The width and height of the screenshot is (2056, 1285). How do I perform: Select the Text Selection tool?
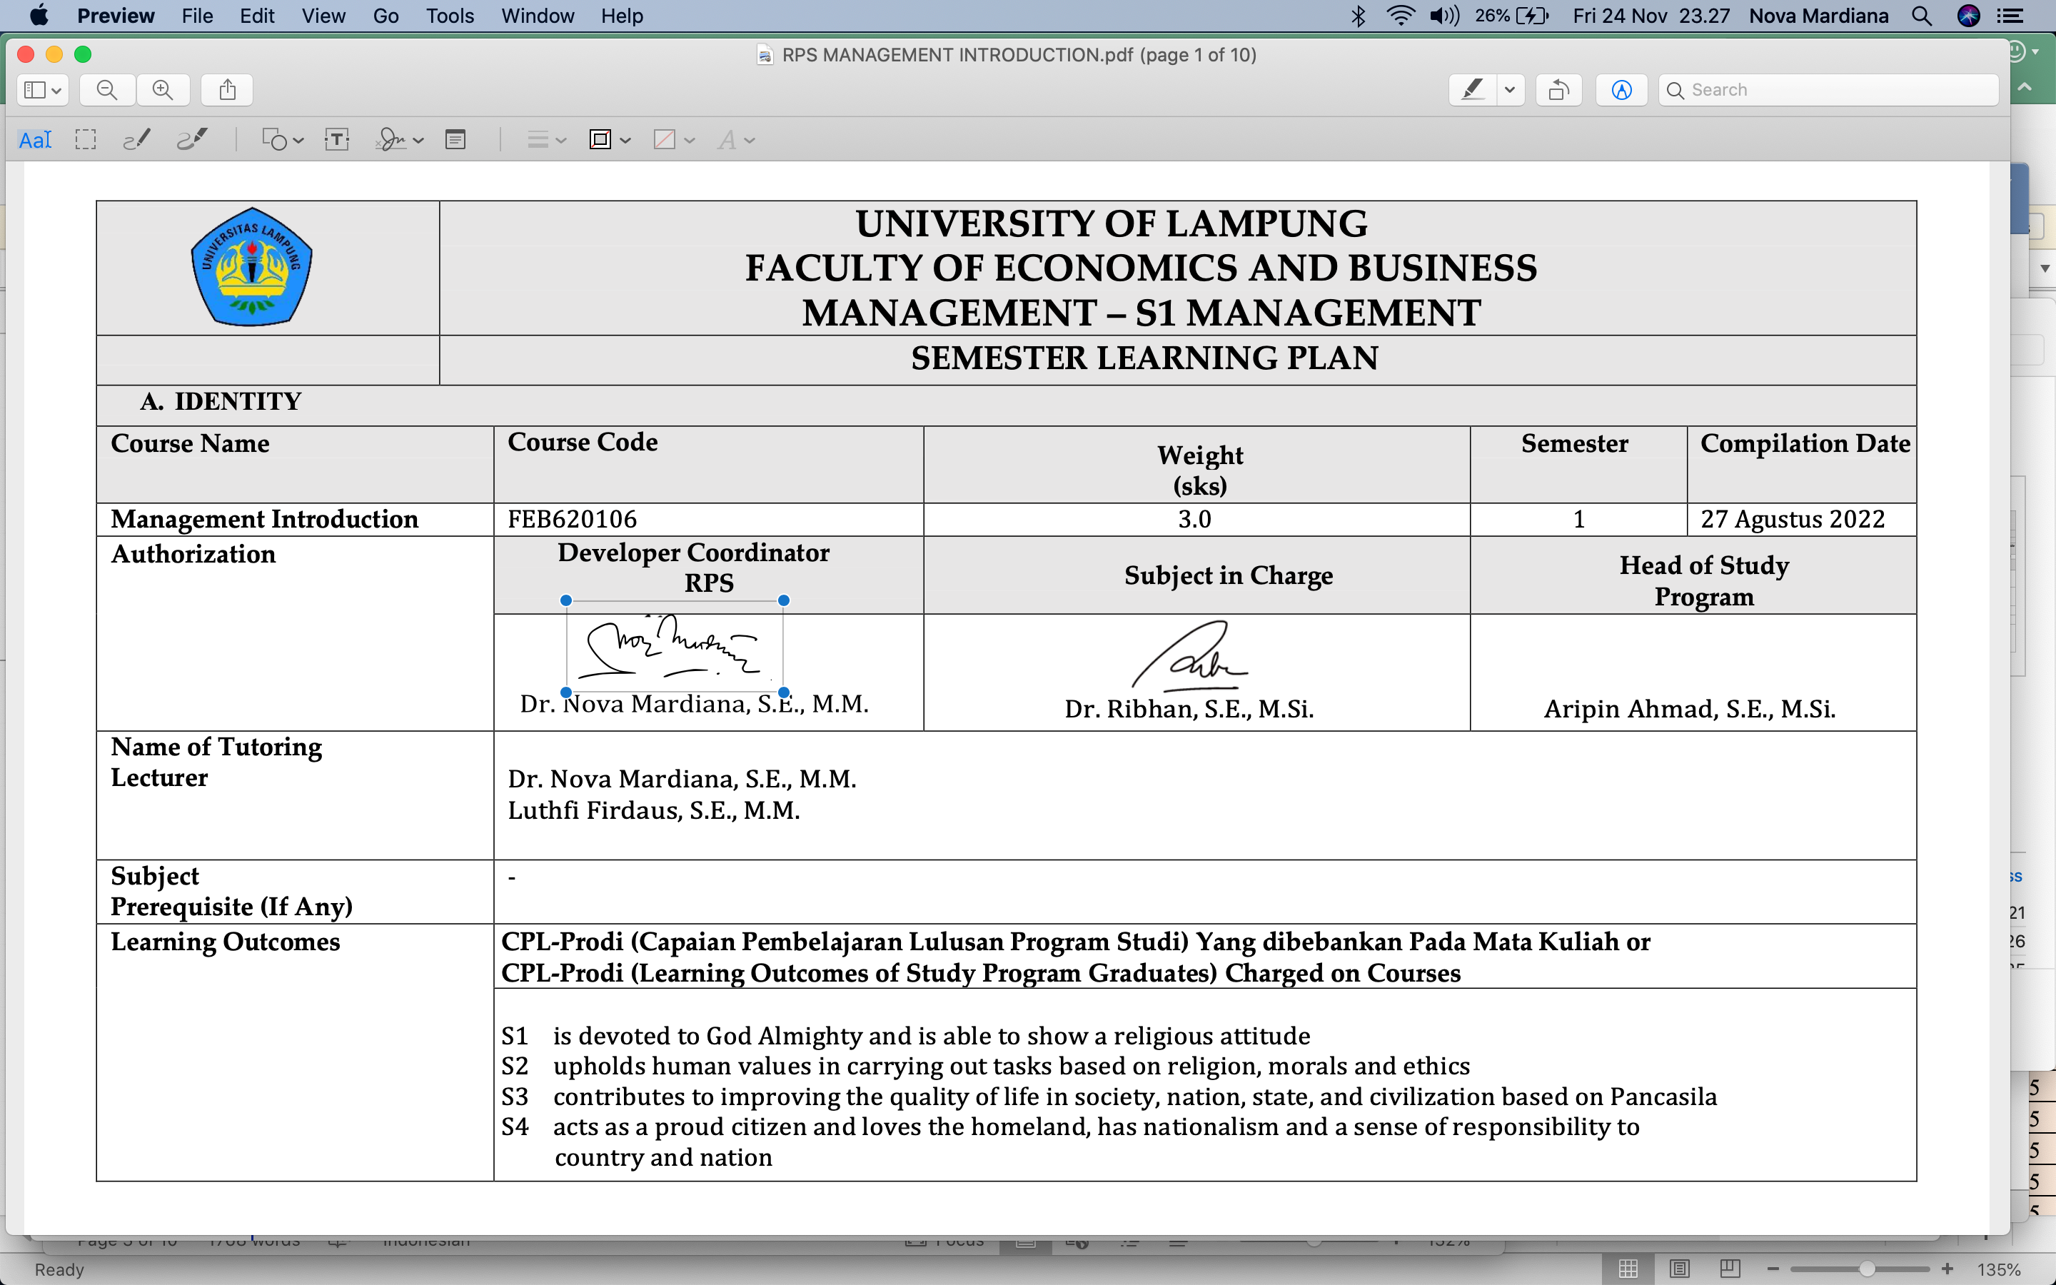click(x=35, y=140)
